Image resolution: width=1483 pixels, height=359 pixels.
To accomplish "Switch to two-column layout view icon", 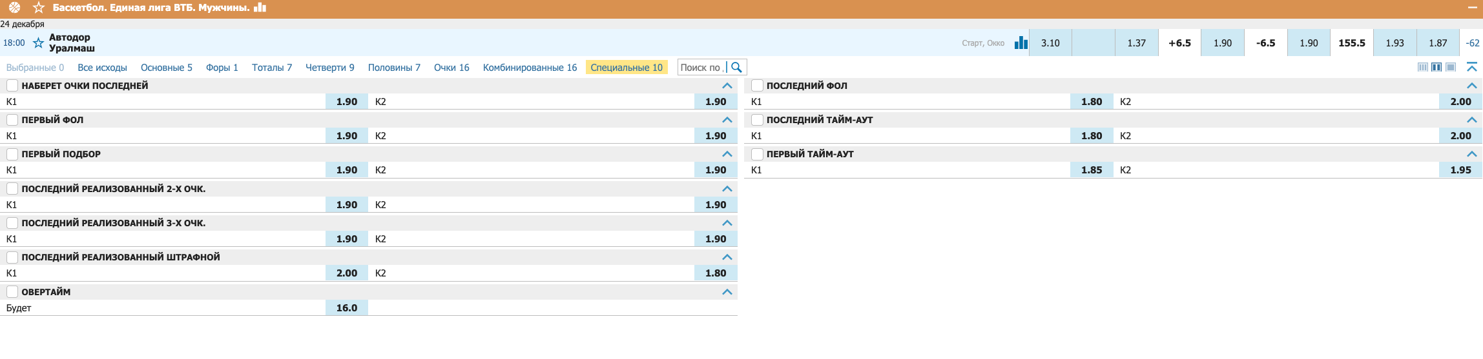I will pyautogui.click(x=1436, y=68).
